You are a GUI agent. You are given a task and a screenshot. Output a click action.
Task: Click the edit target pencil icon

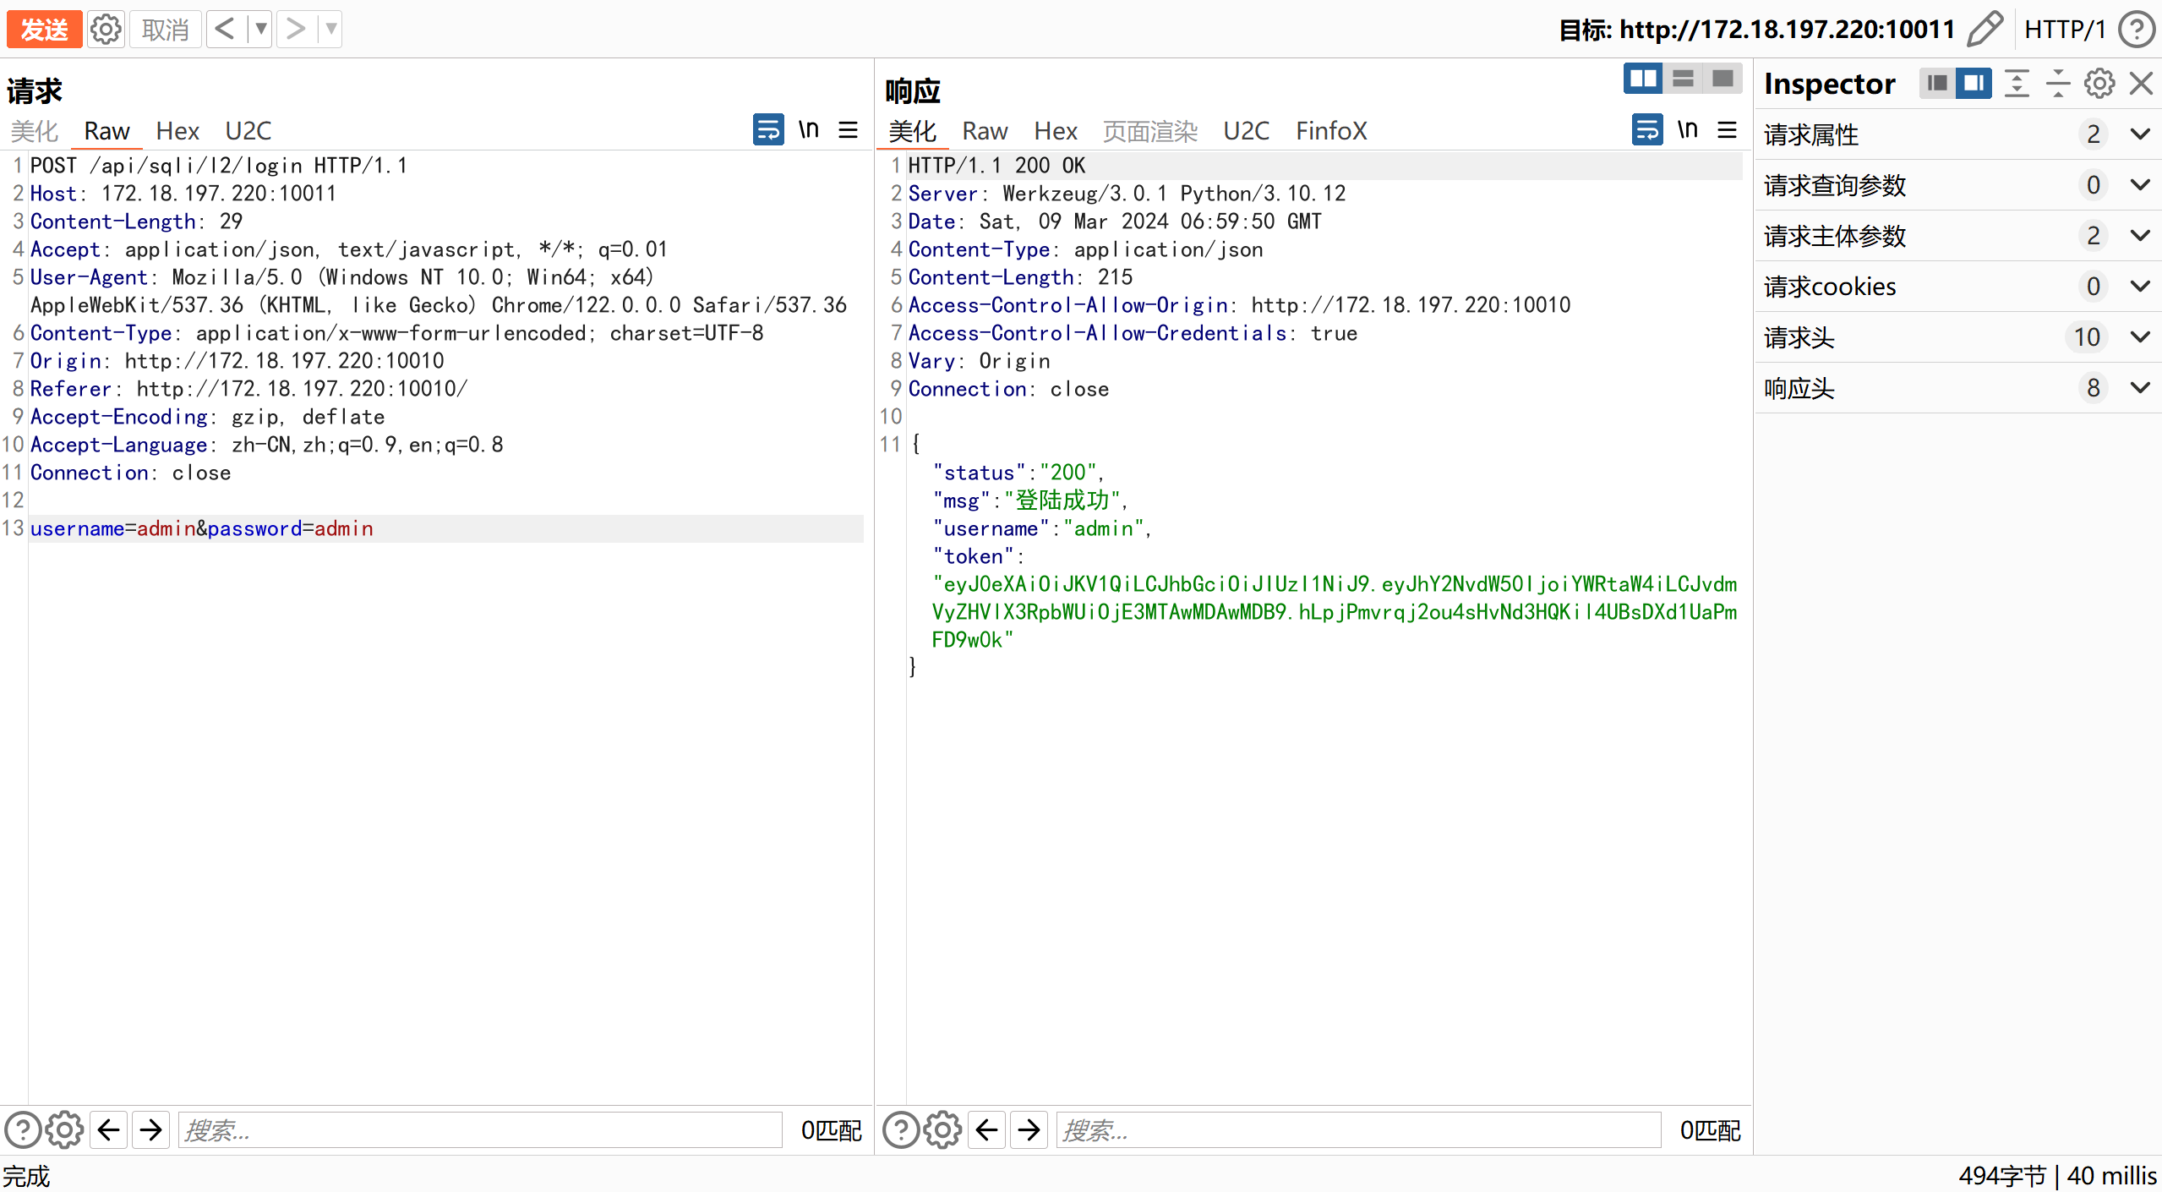tap(1985, 30)
